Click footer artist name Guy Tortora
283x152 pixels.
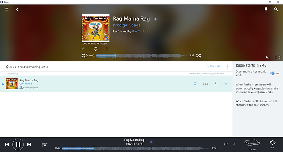click(134, 144)
